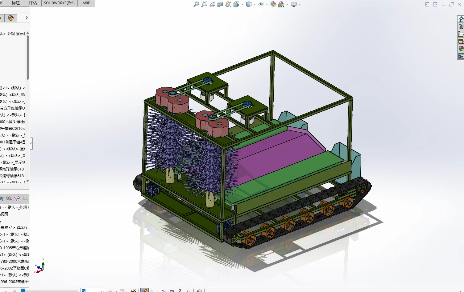Select the 096-2003普通平键 motion tree item
464x292 pixels.
point(15,282)
